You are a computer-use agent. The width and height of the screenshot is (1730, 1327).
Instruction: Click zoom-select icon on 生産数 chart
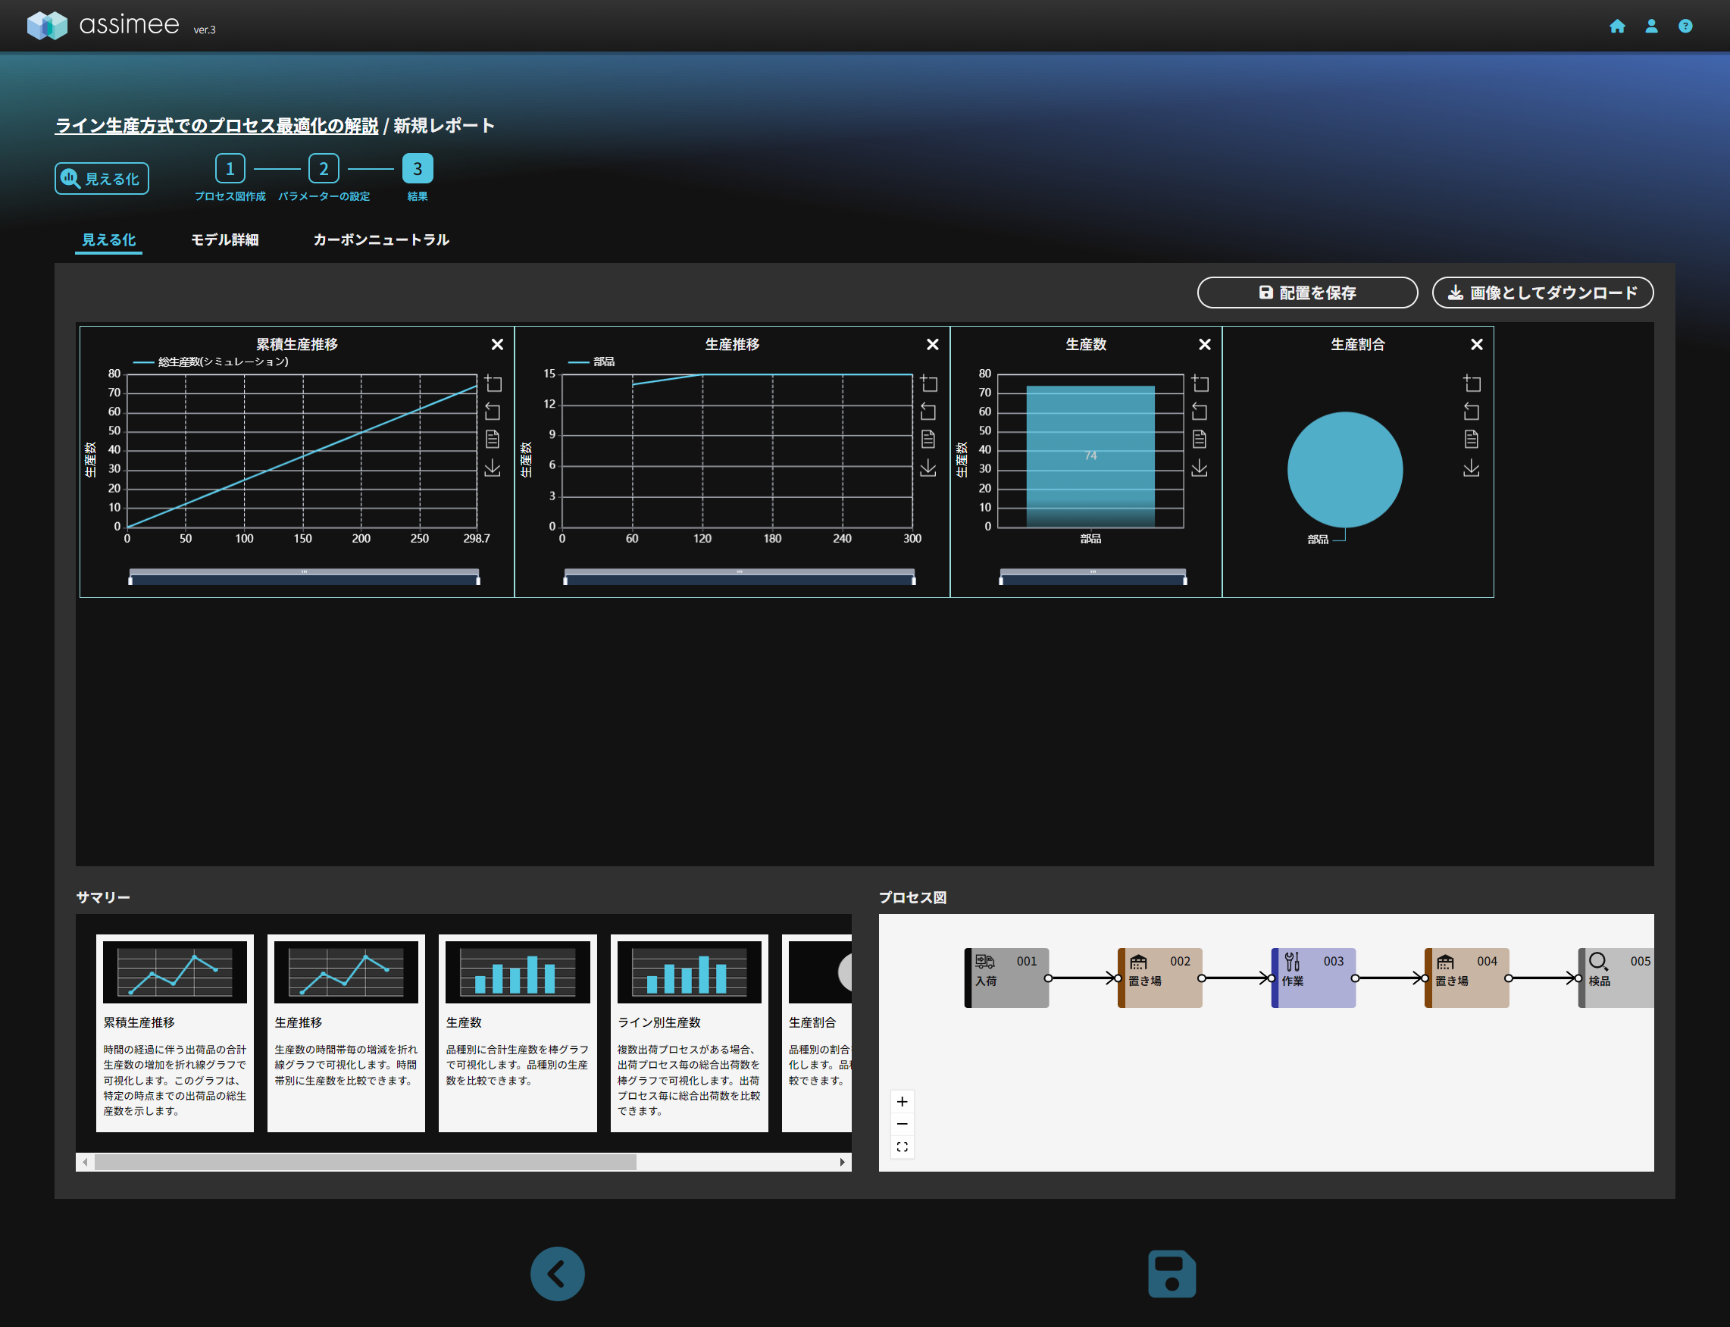[1200, 384]
